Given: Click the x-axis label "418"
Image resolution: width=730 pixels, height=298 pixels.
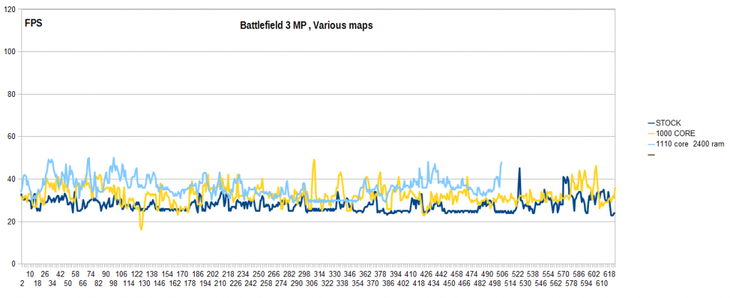Looking at the screenshot, I should point(418,282).
